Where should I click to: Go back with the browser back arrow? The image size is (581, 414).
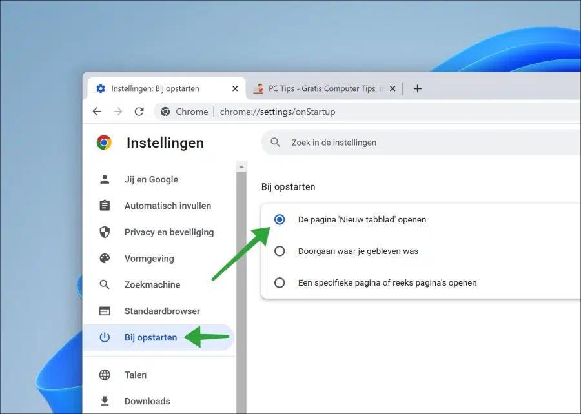point(97,112)
